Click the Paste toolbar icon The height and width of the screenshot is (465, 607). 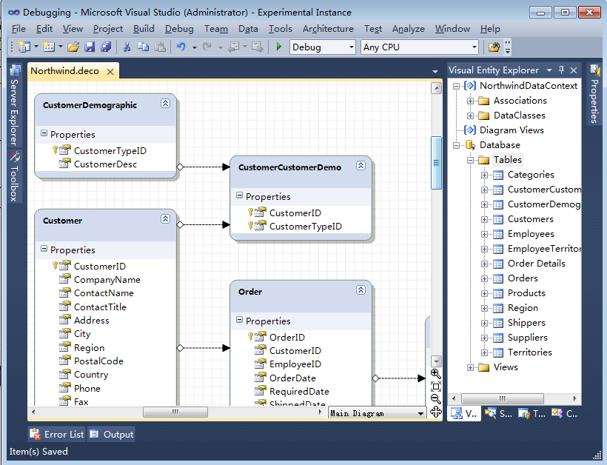[x=160, y=47]
